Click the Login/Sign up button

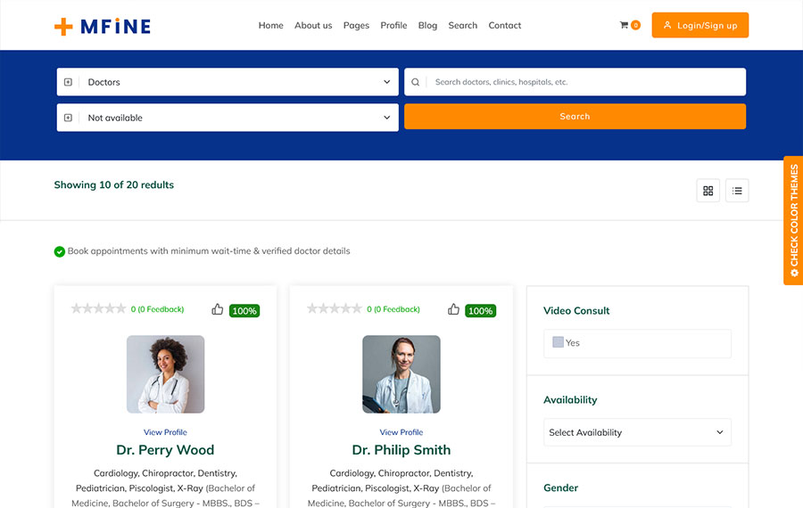tap(700, 26)
